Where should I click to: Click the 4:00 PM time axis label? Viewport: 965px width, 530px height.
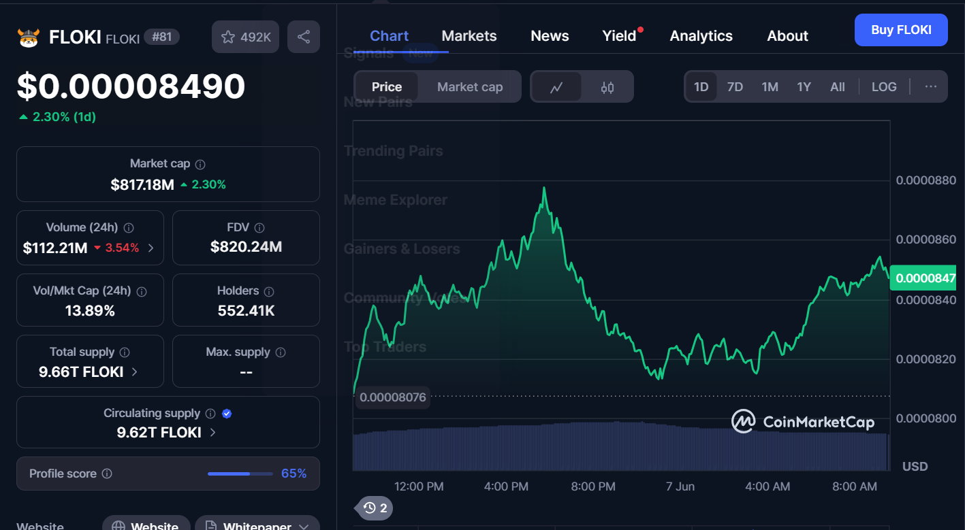point(505,486)
